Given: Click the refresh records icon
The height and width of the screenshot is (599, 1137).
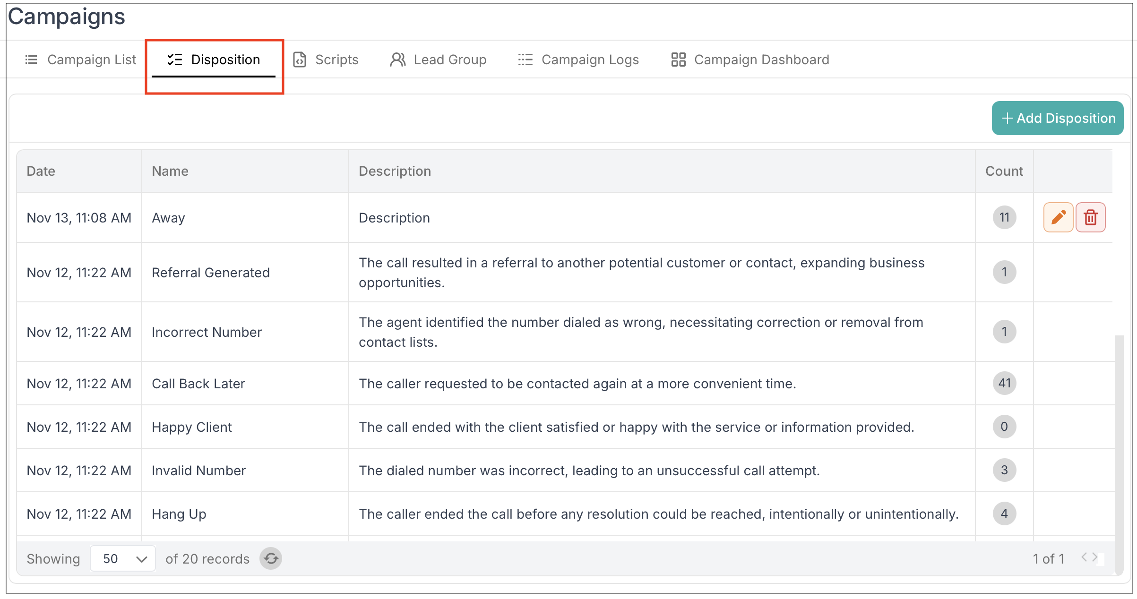Looking at the screenshot, I should [271, 559].
